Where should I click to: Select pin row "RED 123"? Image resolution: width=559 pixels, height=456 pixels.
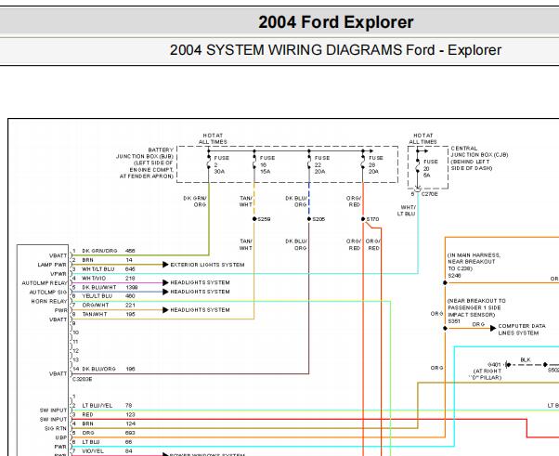[109, 414]
